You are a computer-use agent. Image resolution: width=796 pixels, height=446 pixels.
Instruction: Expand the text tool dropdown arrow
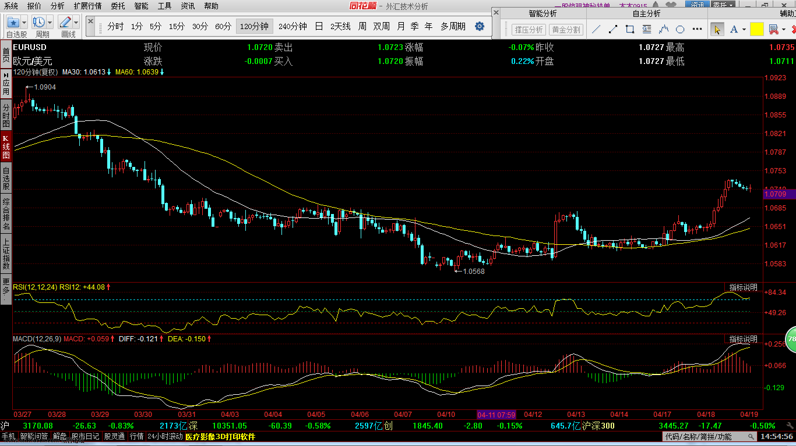[x=744, y=29]
